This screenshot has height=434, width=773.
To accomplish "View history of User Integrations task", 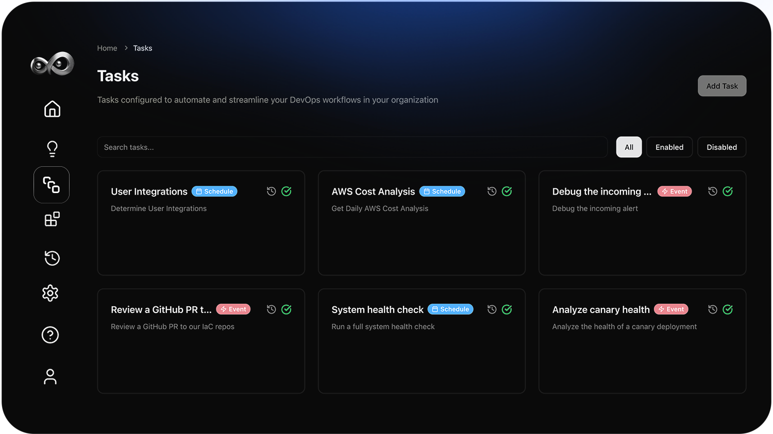I will (272, 192).
